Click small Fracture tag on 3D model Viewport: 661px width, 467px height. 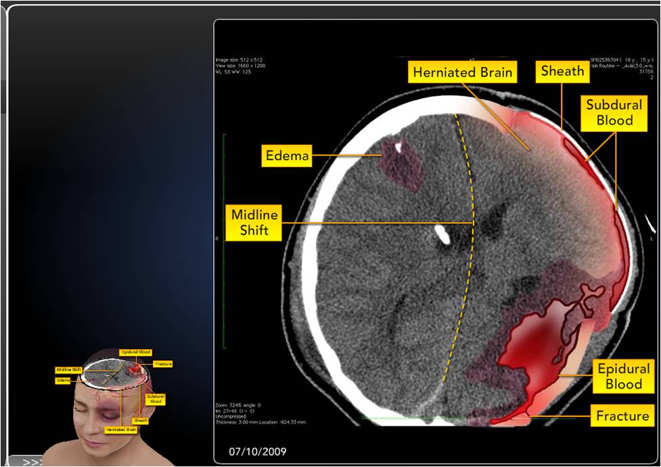pos(163,364)
